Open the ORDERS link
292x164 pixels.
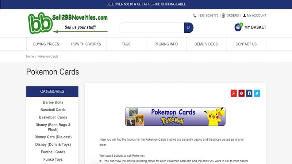click(233, 15)
